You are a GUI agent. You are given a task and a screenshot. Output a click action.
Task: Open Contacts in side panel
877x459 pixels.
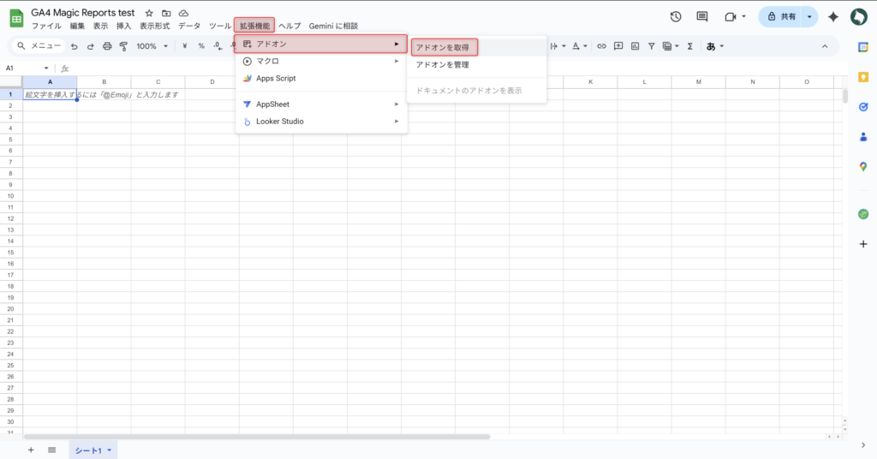click(863, 136)
